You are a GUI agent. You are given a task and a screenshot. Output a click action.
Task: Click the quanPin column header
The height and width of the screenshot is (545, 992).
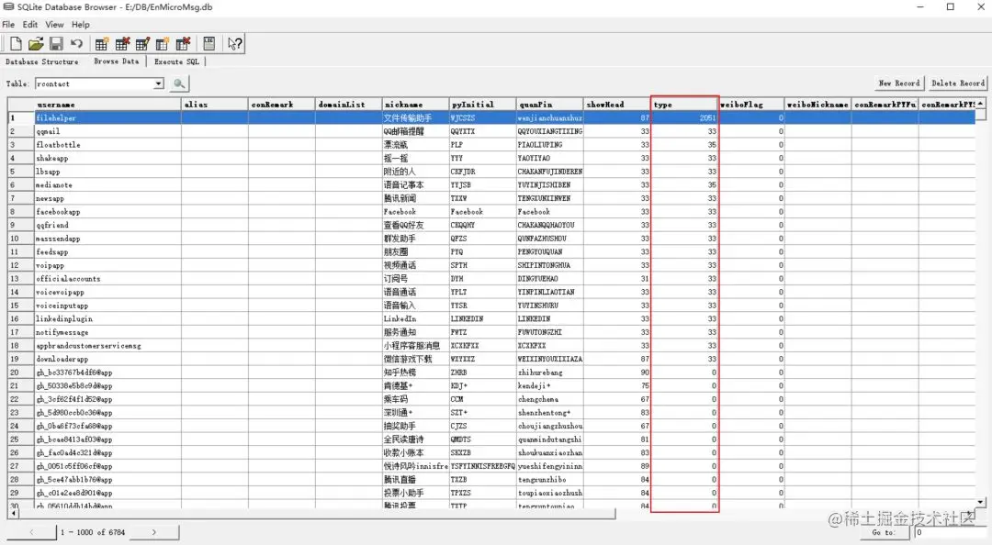click(x=550, y=105)
